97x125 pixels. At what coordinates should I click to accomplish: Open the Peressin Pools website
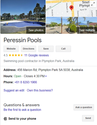(x=11, y=49)
